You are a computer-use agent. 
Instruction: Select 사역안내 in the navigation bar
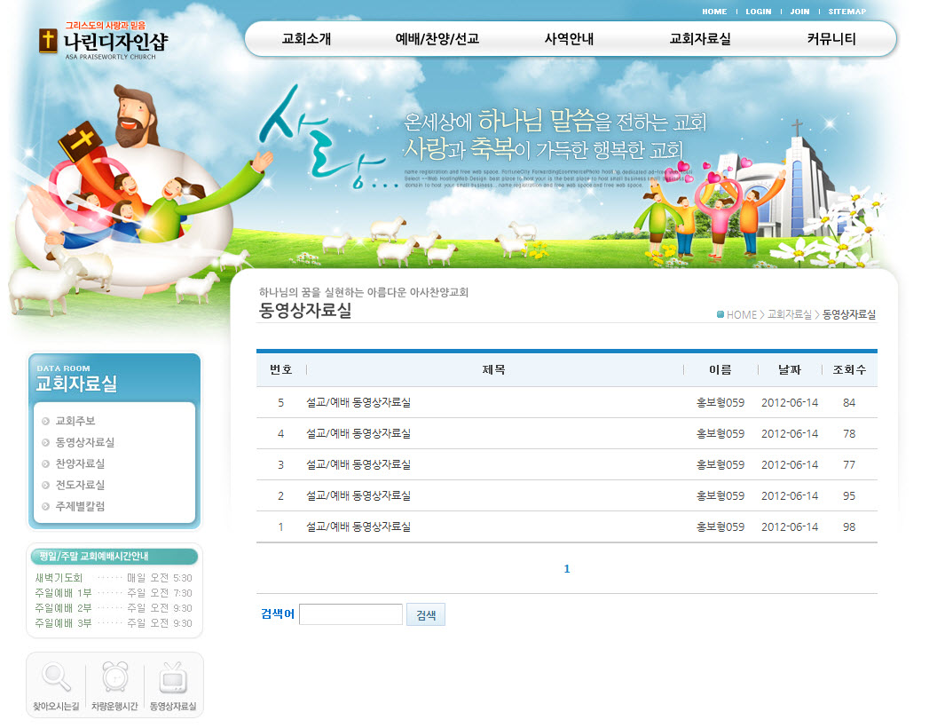tap(569, 39)
